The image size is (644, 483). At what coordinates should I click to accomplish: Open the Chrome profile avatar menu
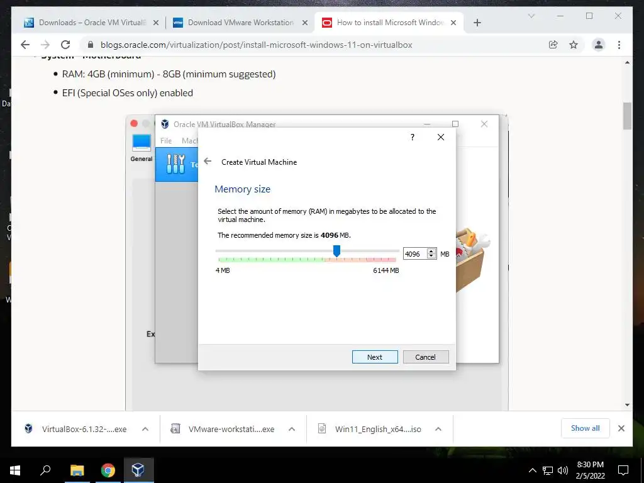pos(599,45)
